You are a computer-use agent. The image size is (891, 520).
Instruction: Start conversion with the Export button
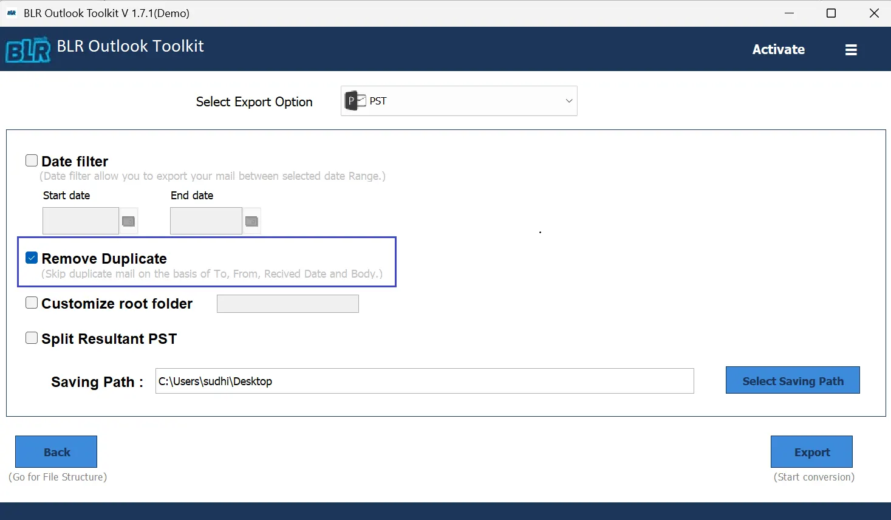point(811,451)
